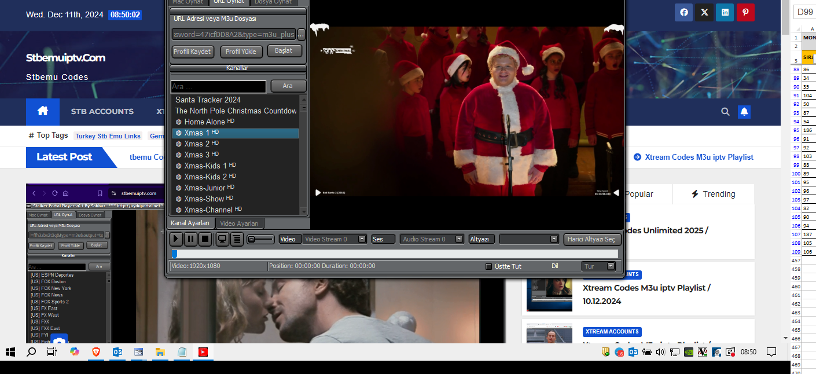
Task: Select the Mac Oynat tab
Action: click(188, 2)
